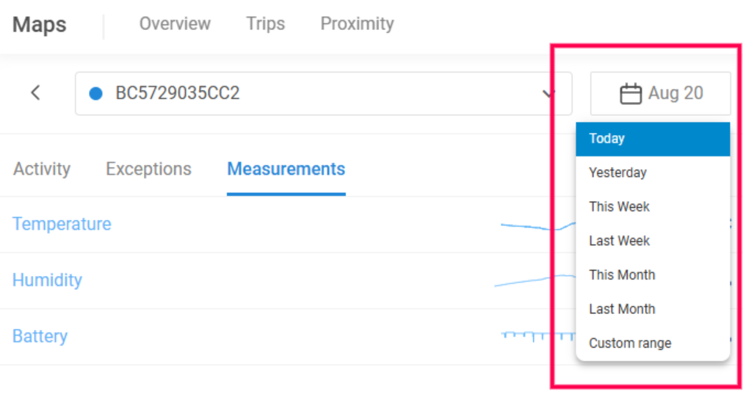Open the Trips section
Viewport: 743px width, 408px height.
(x=265, y=23)
